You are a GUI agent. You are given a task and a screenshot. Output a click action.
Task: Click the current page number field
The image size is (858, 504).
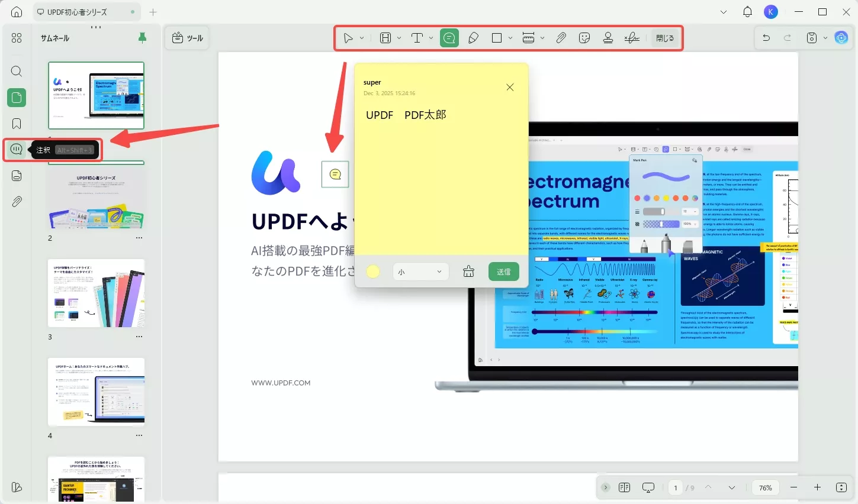(676, 487)
